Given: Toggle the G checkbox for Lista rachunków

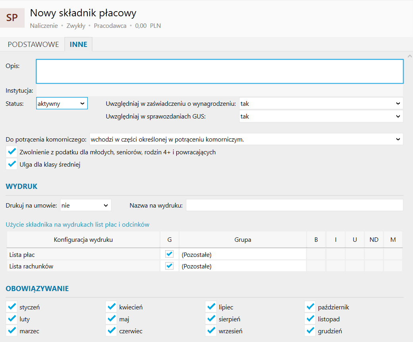Looking at the screenshot, I should (170, 266).
